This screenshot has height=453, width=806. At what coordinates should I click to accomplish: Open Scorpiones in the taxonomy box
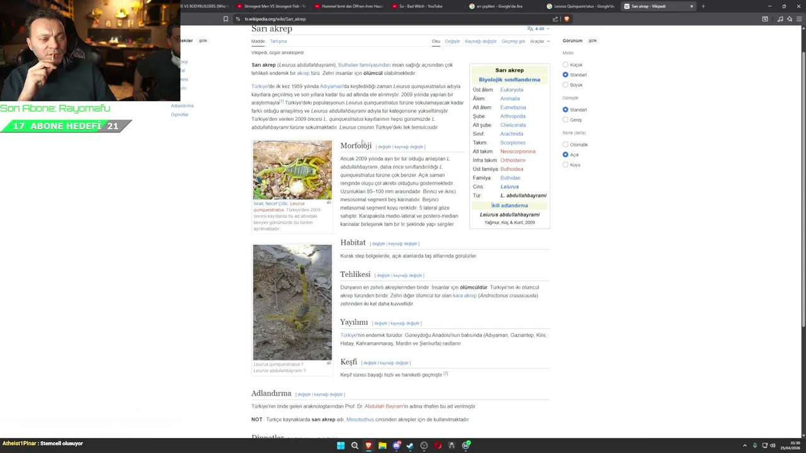pyautogui.click(x=513, y=143)
